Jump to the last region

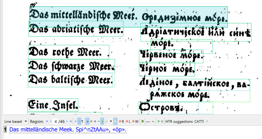point(71,121)
